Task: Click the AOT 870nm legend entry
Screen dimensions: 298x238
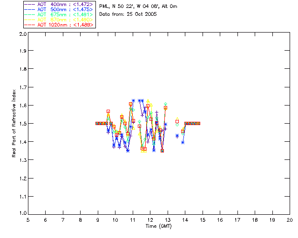Action: click(x=59, y=20)
